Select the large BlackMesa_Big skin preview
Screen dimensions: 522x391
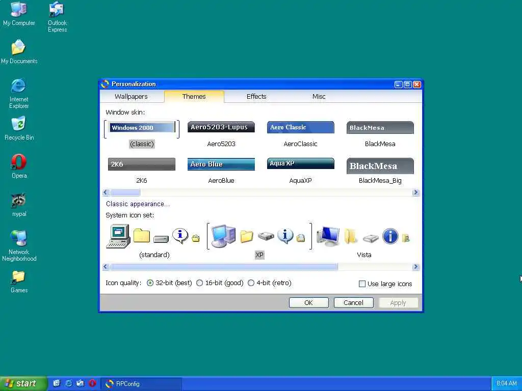click(380, 166)
